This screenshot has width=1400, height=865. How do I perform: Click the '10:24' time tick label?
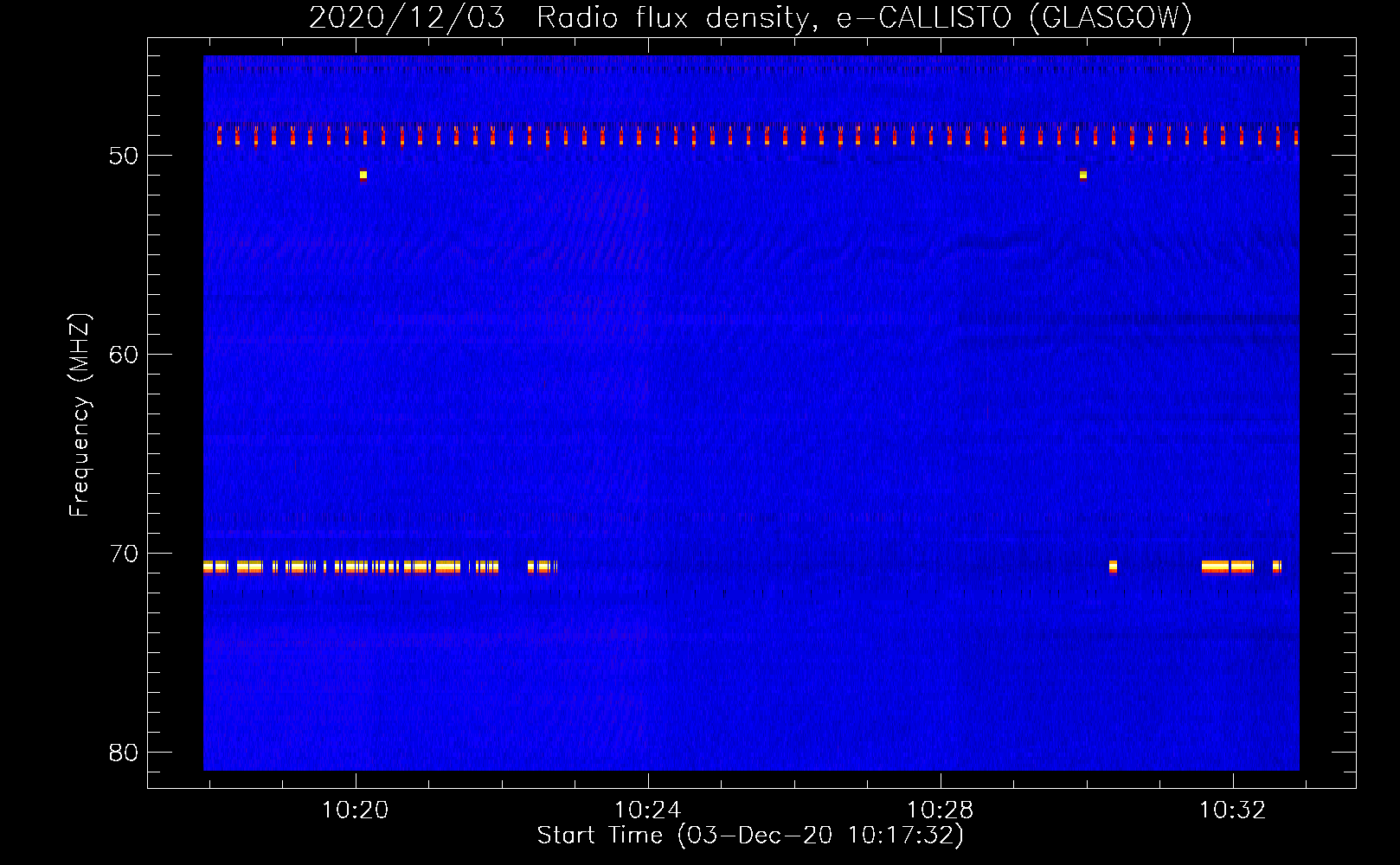pos(647,810)
